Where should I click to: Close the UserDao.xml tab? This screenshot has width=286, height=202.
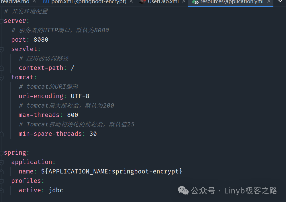point(184,1)
